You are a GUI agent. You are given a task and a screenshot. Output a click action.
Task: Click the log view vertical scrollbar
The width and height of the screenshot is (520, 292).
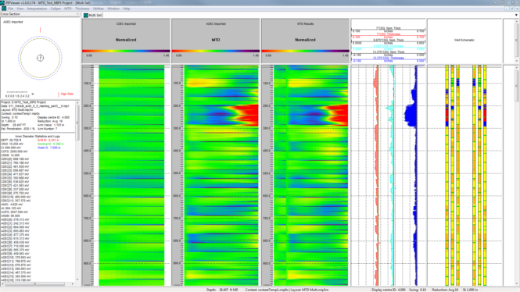(516, 175)
